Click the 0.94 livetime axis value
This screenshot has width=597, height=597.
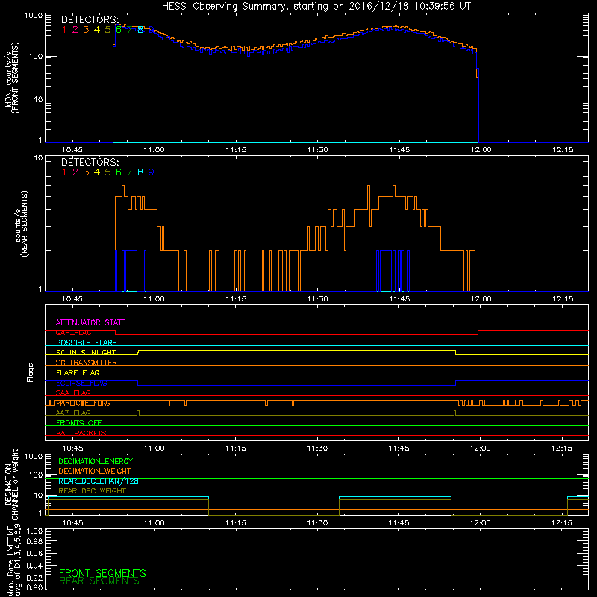click(34, 565)
